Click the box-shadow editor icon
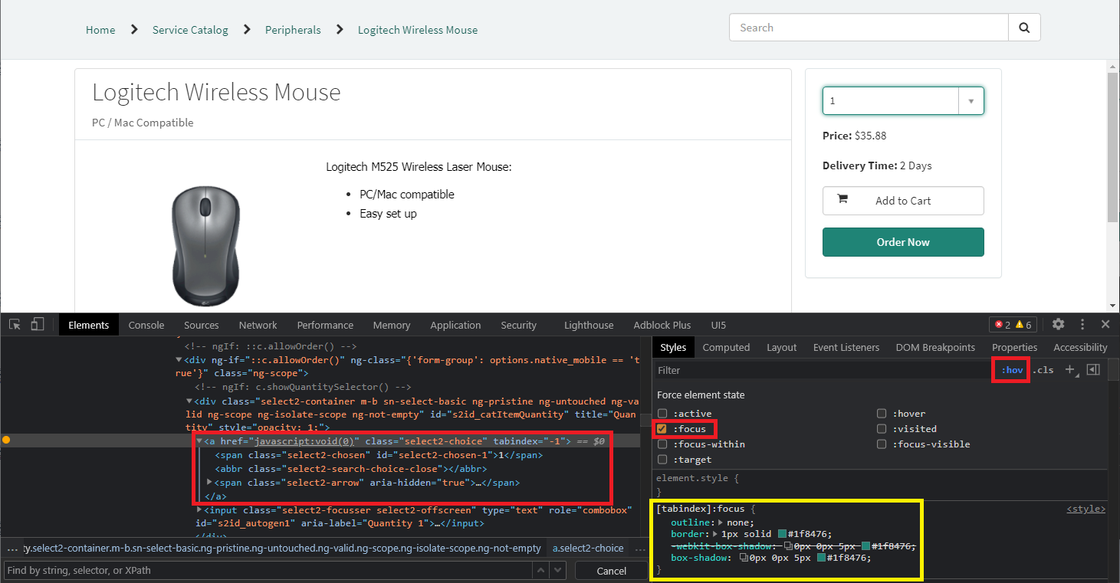 tap(743, 558)
